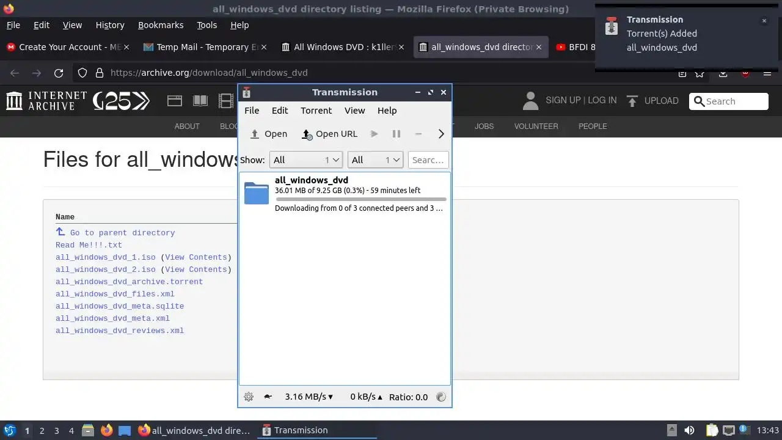Focus Transmission torrent search field
The height and width of the screenshot is (440, 782).
(428, 159)
